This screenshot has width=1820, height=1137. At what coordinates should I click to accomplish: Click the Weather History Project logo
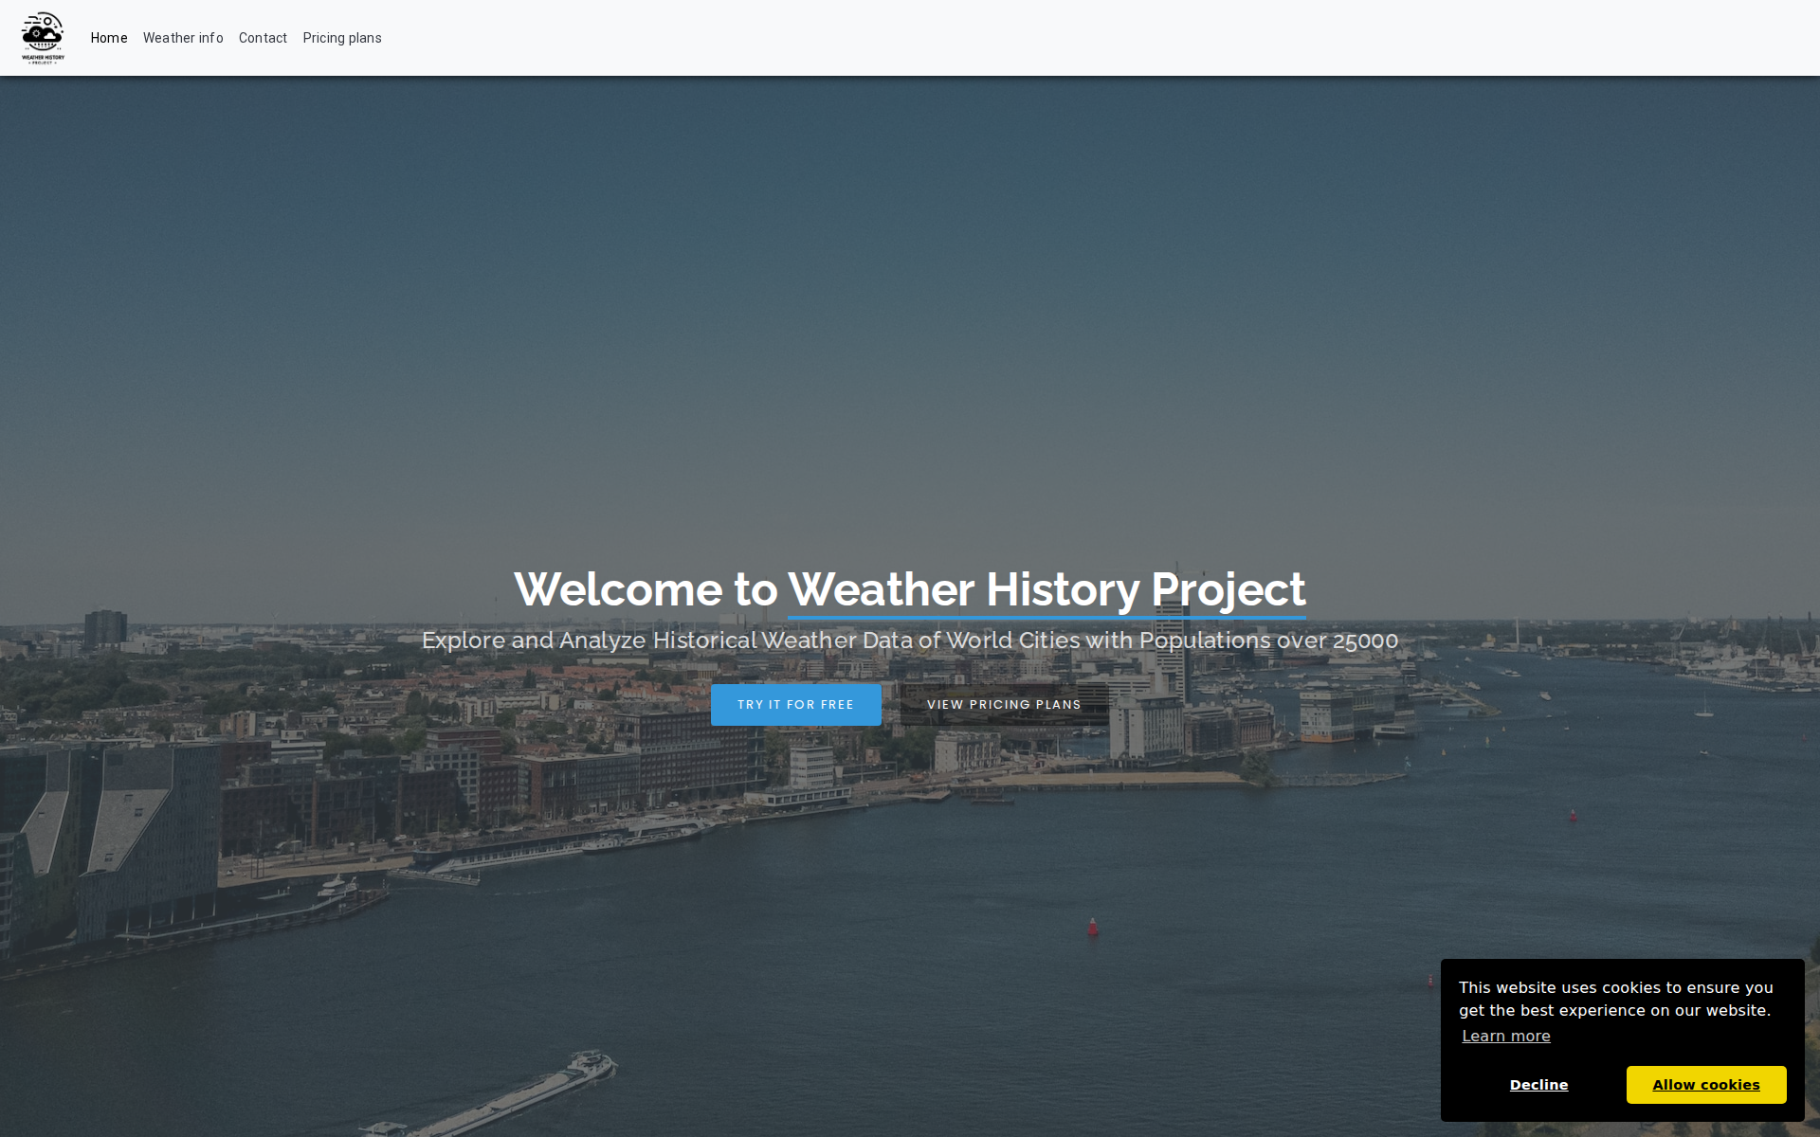click(x=43, y=38)
